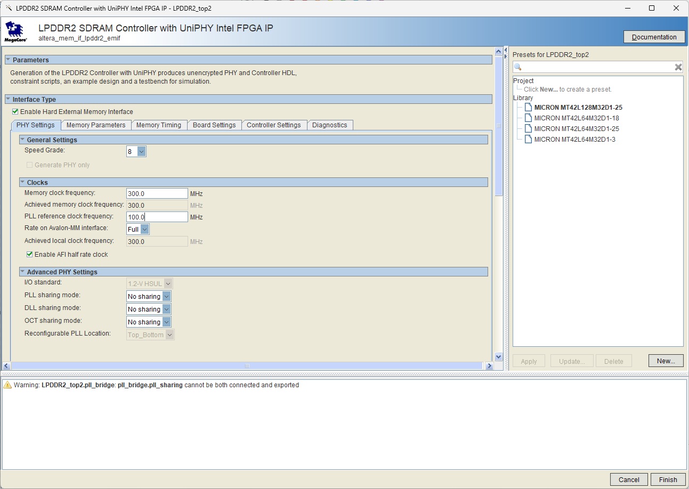Minimize the LPDDR2 controller window

click(627, 8)
